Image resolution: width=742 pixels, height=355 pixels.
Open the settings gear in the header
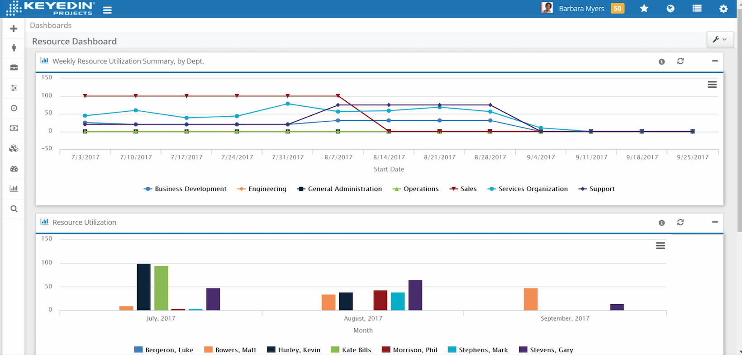pyautogui.click(x=723, y=9)
